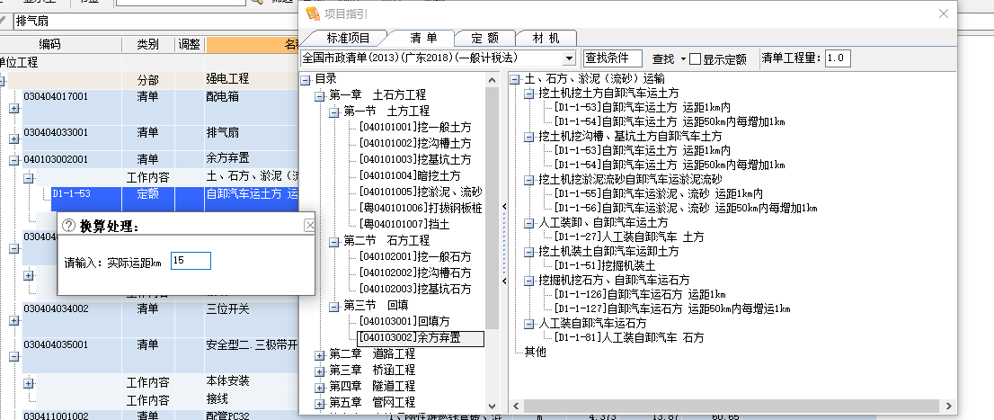Viewport: 994px width, 420px height.
Task: Select the D1-1-53 定额 row in main table
Action: pos(174,199)
